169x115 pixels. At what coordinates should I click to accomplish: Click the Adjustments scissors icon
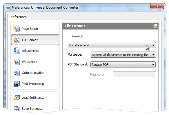coord(17,51)
